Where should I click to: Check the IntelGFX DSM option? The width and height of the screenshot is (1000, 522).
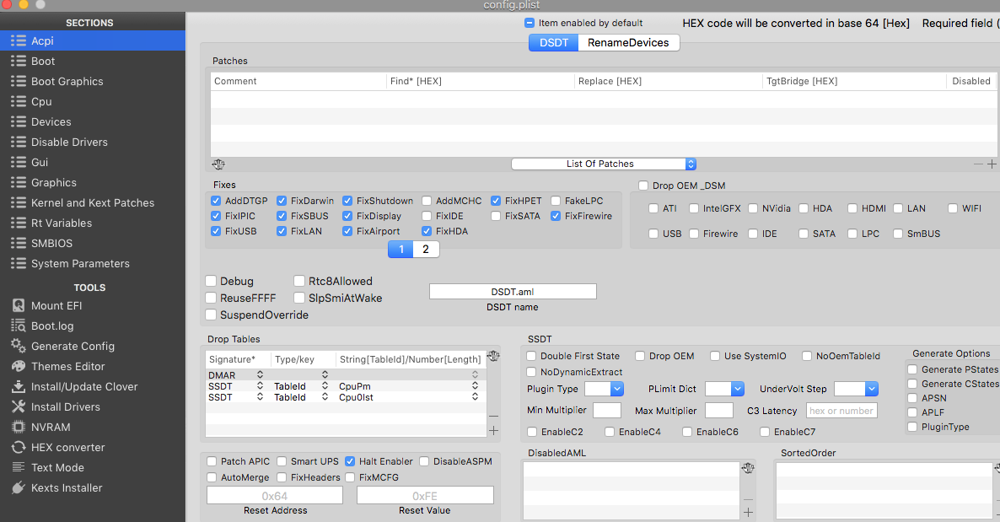[694, 208]
